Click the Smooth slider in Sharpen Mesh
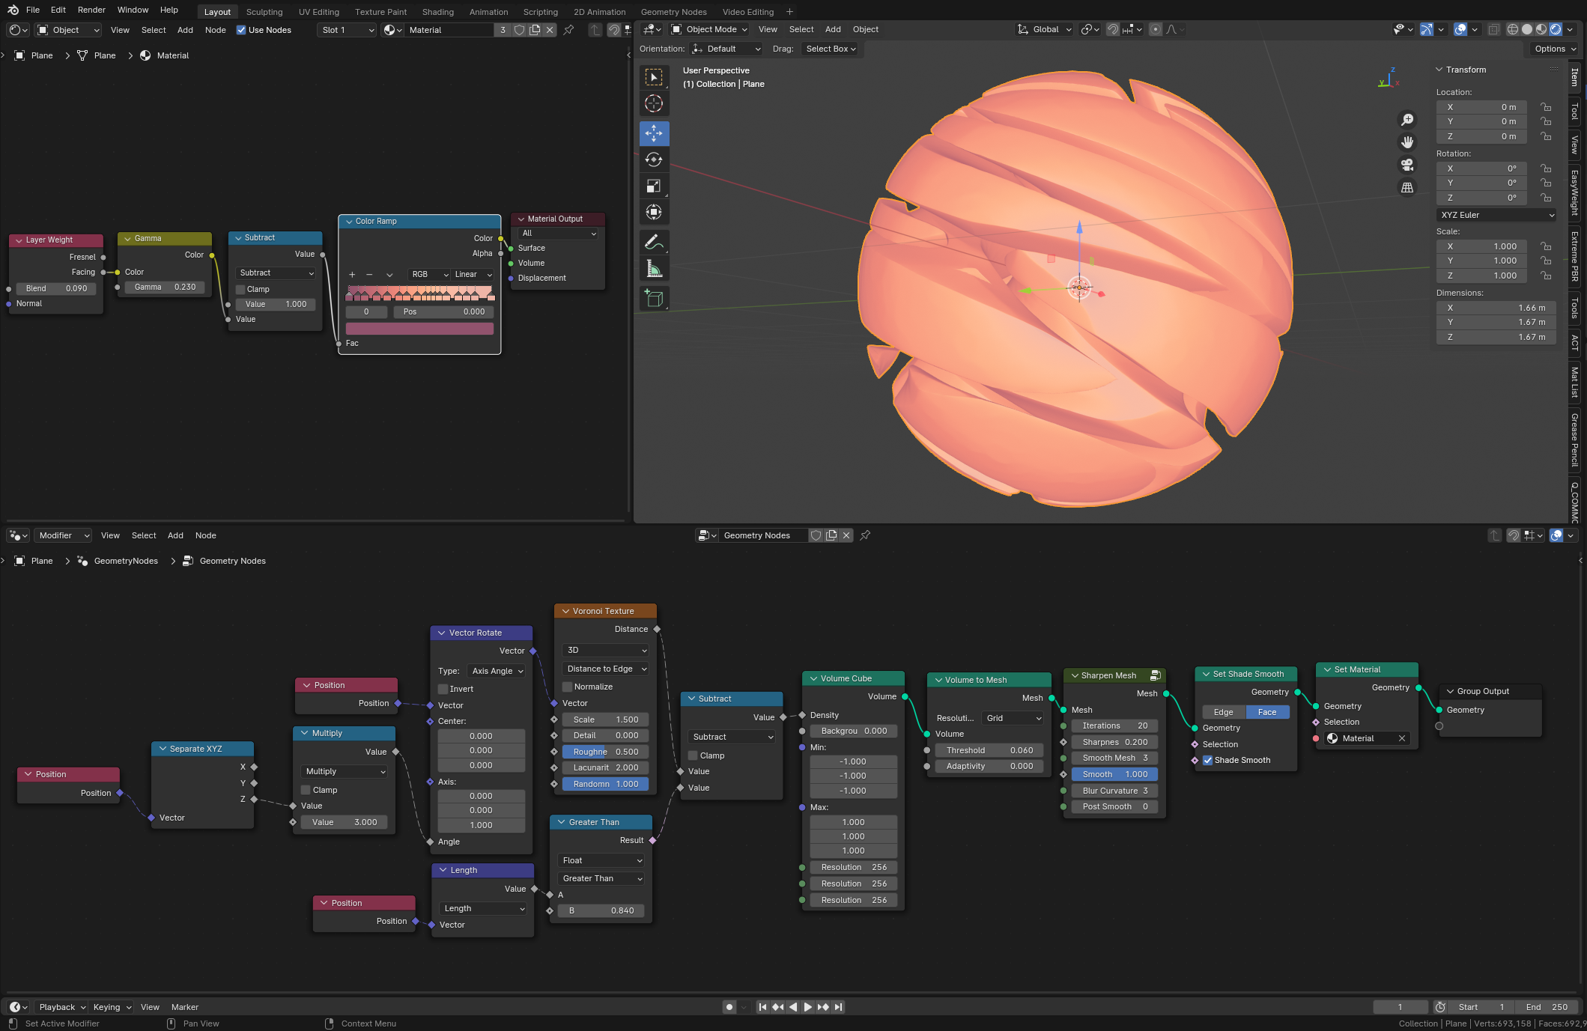 click(x=1114, y=774)
